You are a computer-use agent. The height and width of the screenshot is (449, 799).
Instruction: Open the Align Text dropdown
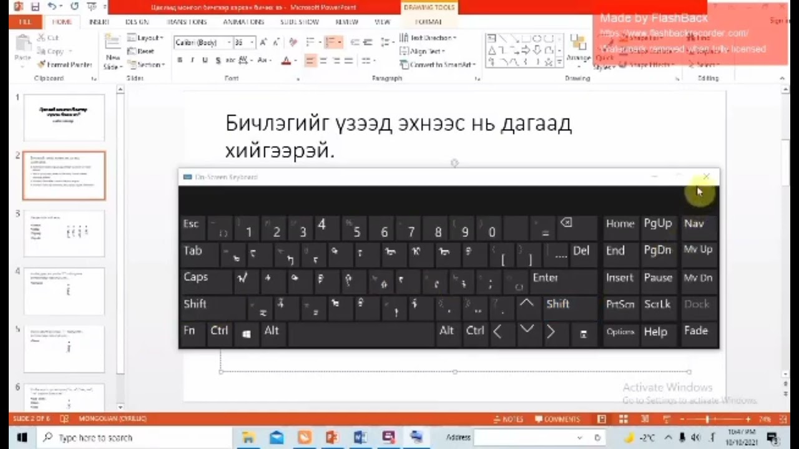click(x=422, y=51)
